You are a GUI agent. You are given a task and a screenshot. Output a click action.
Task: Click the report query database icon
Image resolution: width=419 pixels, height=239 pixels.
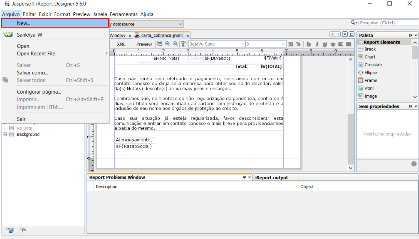(160, 44)
